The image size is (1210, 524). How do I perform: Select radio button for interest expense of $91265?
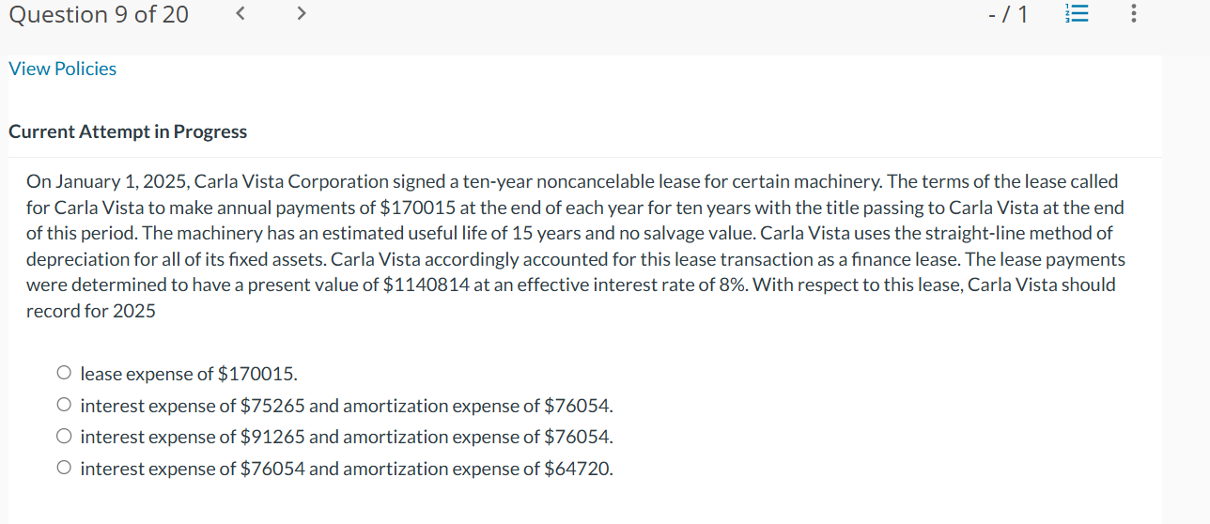63,437
